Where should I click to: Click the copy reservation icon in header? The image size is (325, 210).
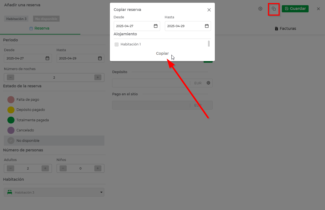tap(274, 9)
